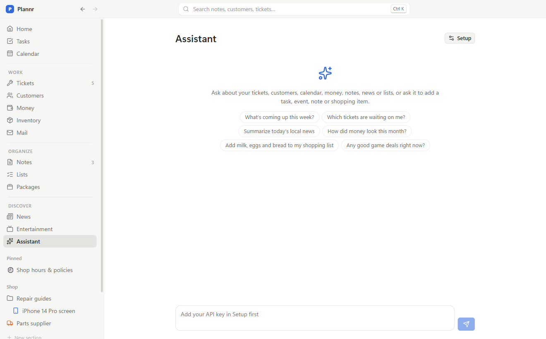Choose "Any good game deals right now?" suggestion
The width and height of the screenshot is (546, 339).
click(x=386, y=146)
